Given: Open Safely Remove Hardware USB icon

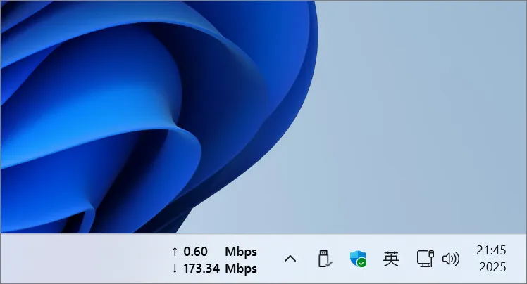Looking at the screenshot, I should (x=325, y=259).
